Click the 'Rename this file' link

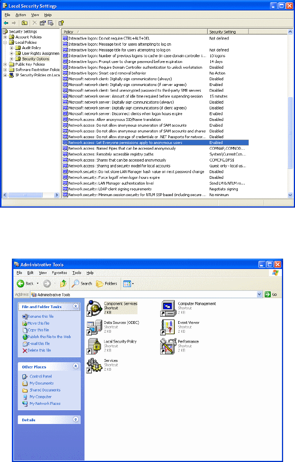(x=40, y=317)
